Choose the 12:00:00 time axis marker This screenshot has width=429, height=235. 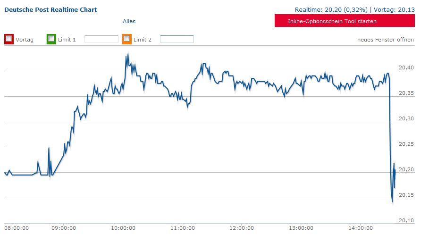(241, 228)
